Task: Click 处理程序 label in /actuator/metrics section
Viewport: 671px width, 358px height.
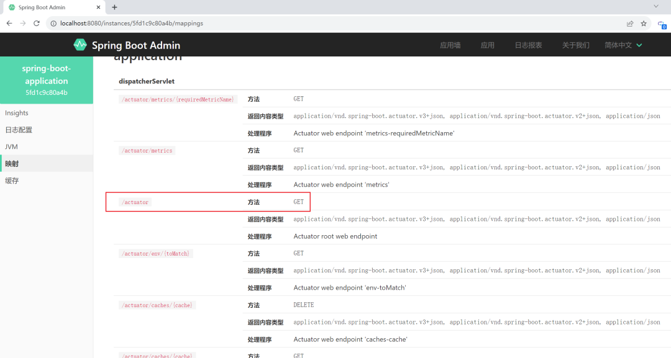Action: point(260,185)
